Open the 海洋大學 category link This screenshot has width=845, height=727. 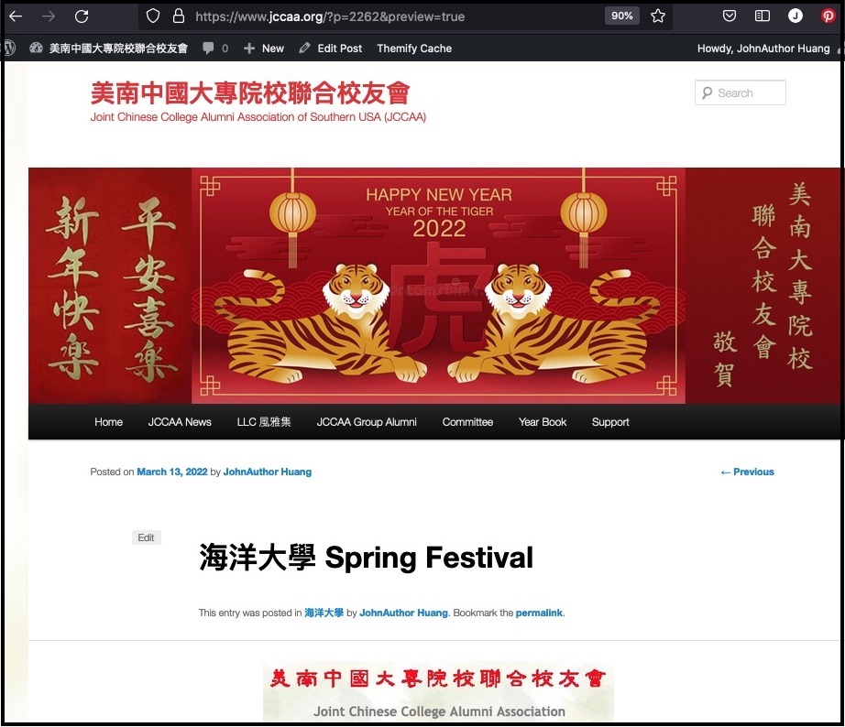[x=324, y=613]
